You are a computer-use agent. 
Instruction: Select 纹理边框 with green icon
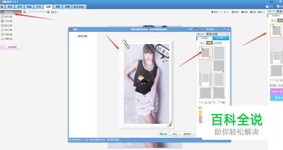pyautogui.click(x=7, y=34)
